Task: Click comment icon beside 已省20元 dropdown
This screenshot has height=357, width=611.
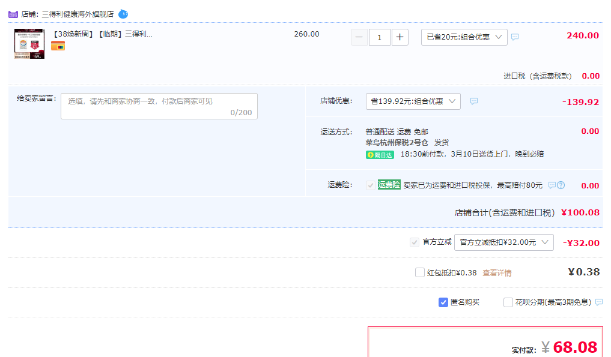Action: click(515, 37)
